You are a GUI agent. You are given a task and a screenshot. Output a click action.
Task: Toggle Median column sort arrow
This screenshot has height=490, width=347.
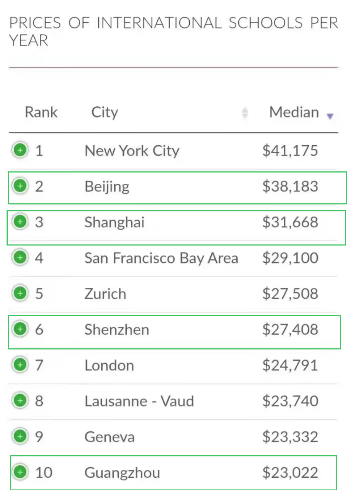click(x=330, y=116)
